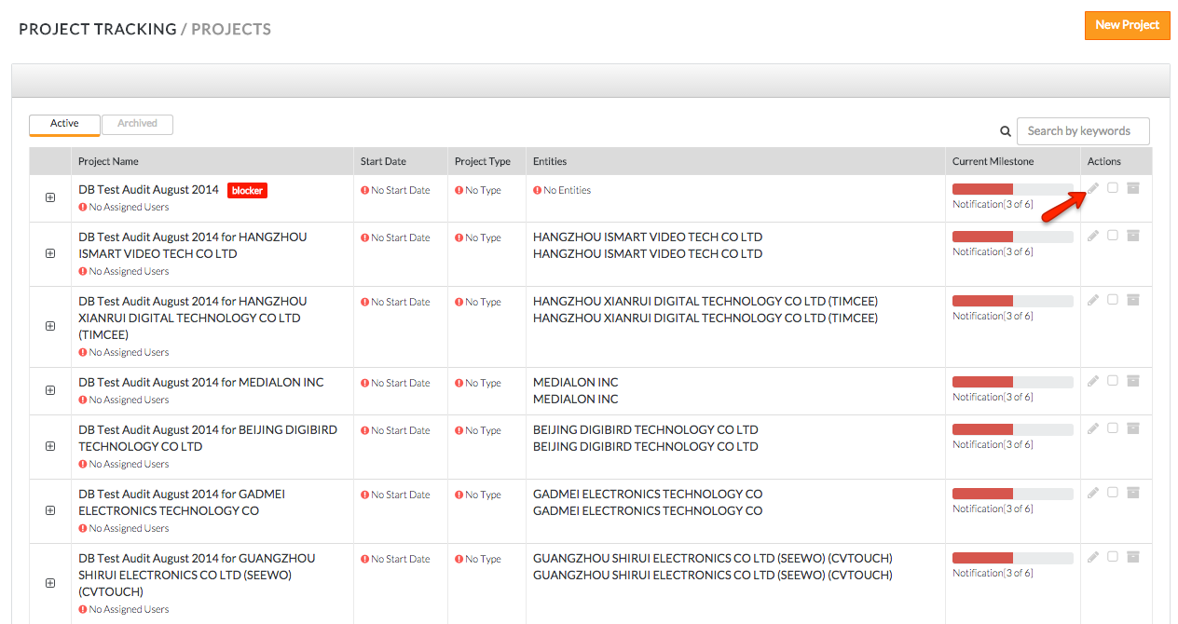This screenshot has height=624, width=1178.
Task: Open DB Test Audit August 2014 for MEDIALON INC
Action: (201, 383)
